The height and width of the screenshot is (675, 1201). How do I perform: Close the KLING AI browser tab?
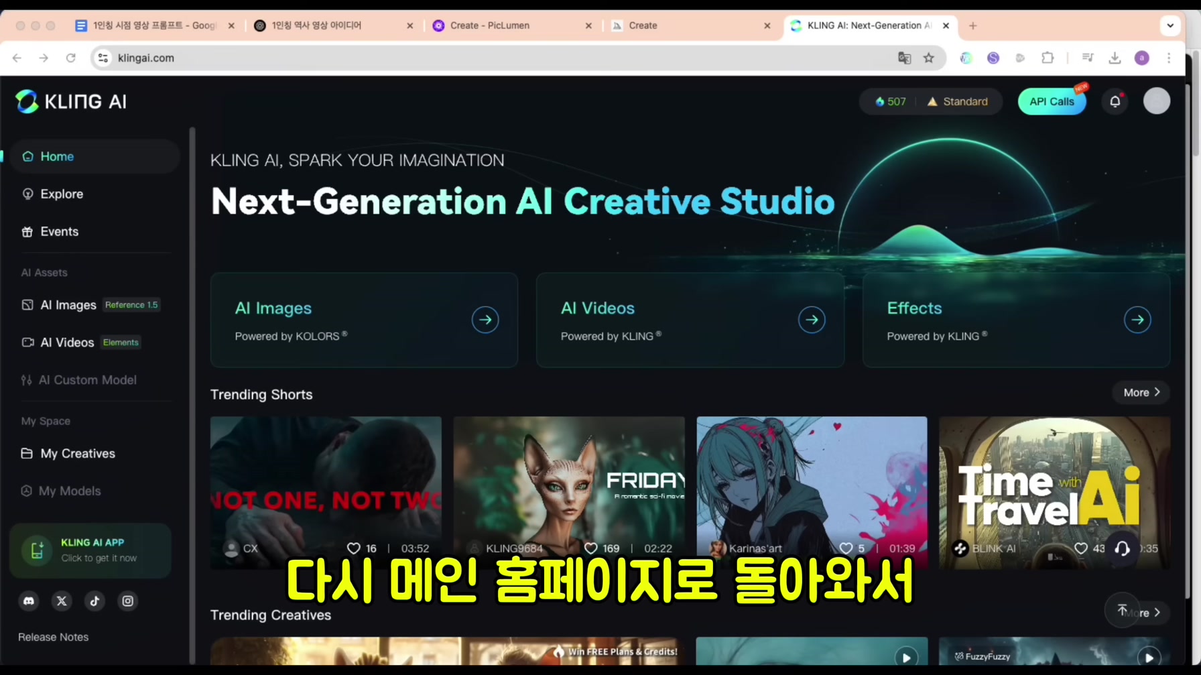coord(946,25)
